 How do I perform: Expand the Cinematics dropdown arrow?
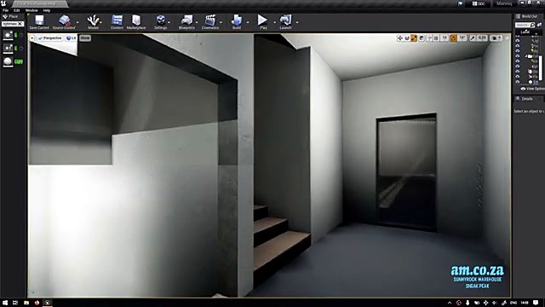(x=221, y=22)
